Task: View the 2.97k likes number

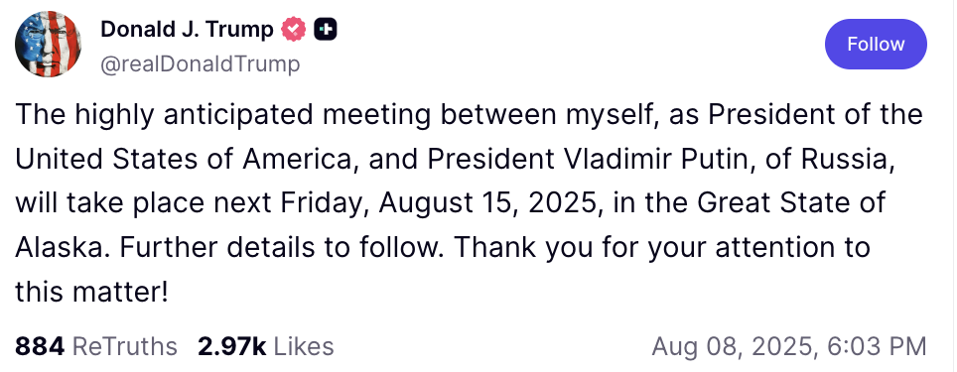Action: 232,346
